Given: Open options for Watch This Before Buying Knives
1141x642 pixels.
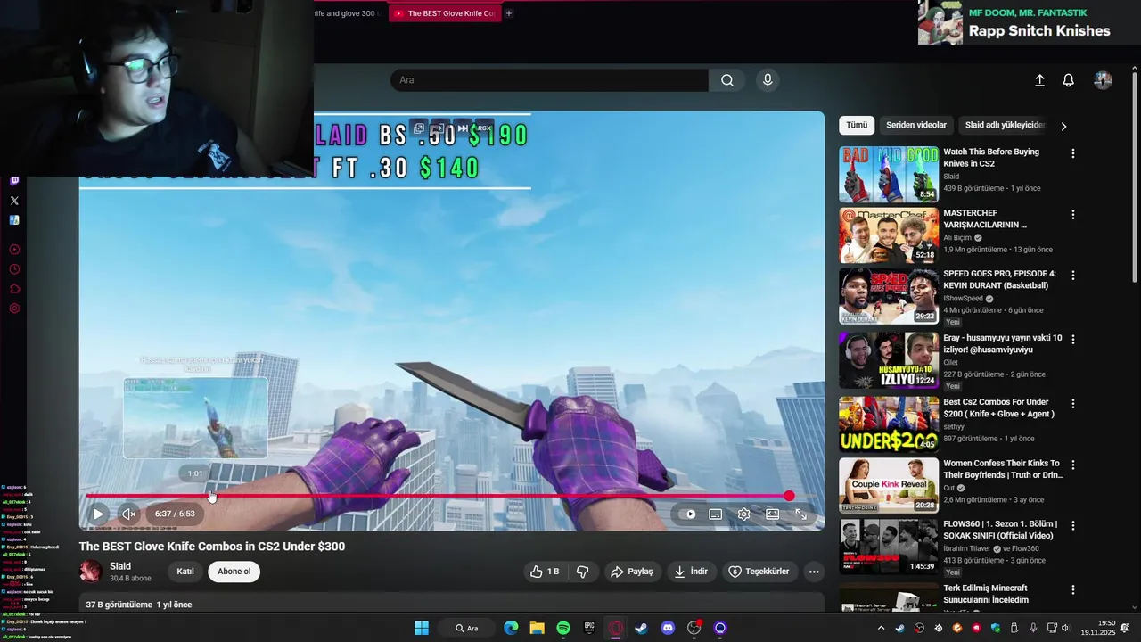Looking at the screenshot, I should 1073,153.
